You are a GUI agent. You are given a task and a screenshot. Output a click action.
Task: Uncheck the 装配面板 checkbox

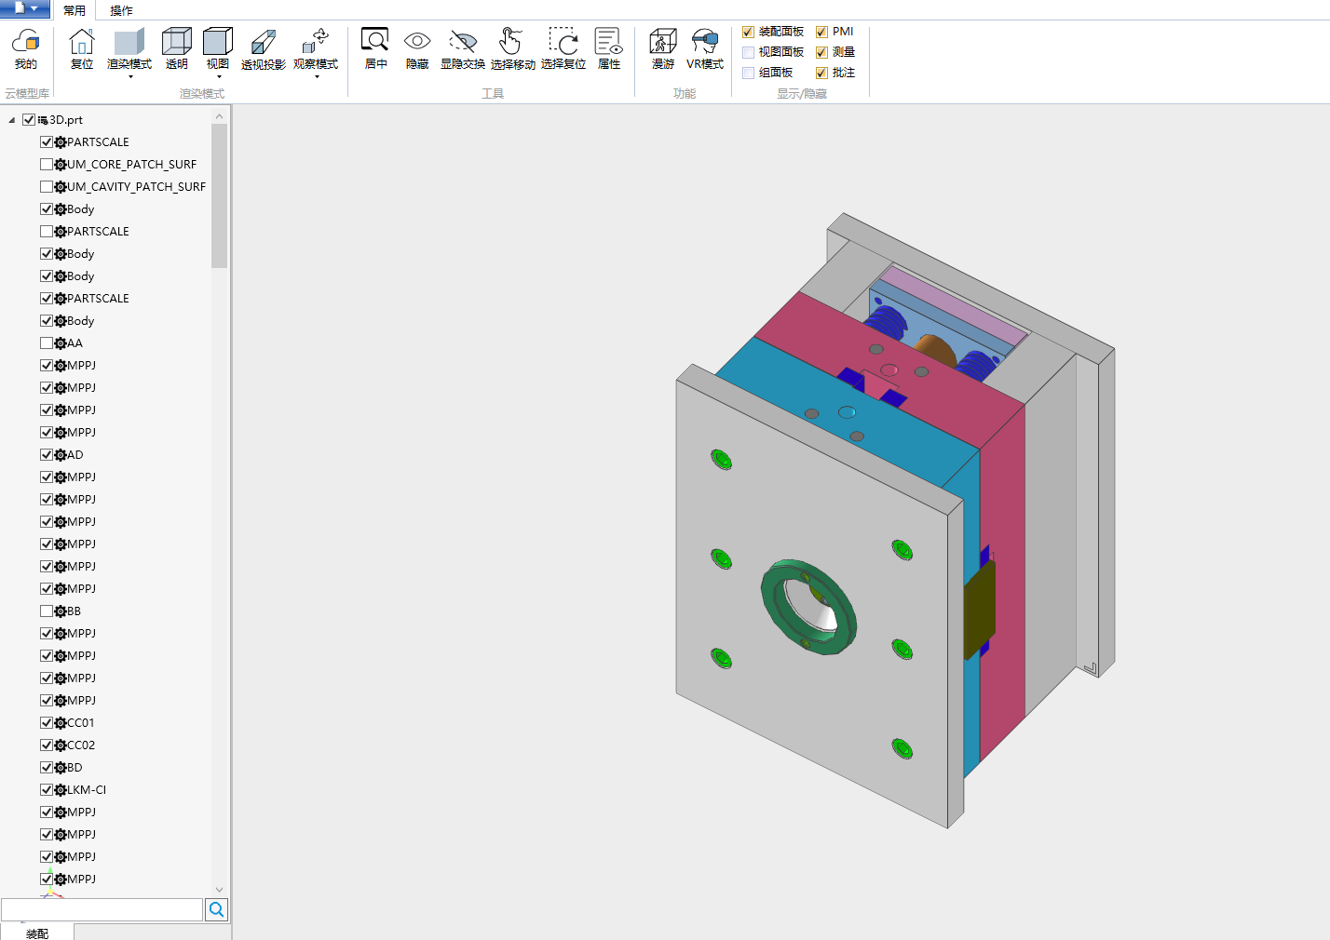click(748, 32)
